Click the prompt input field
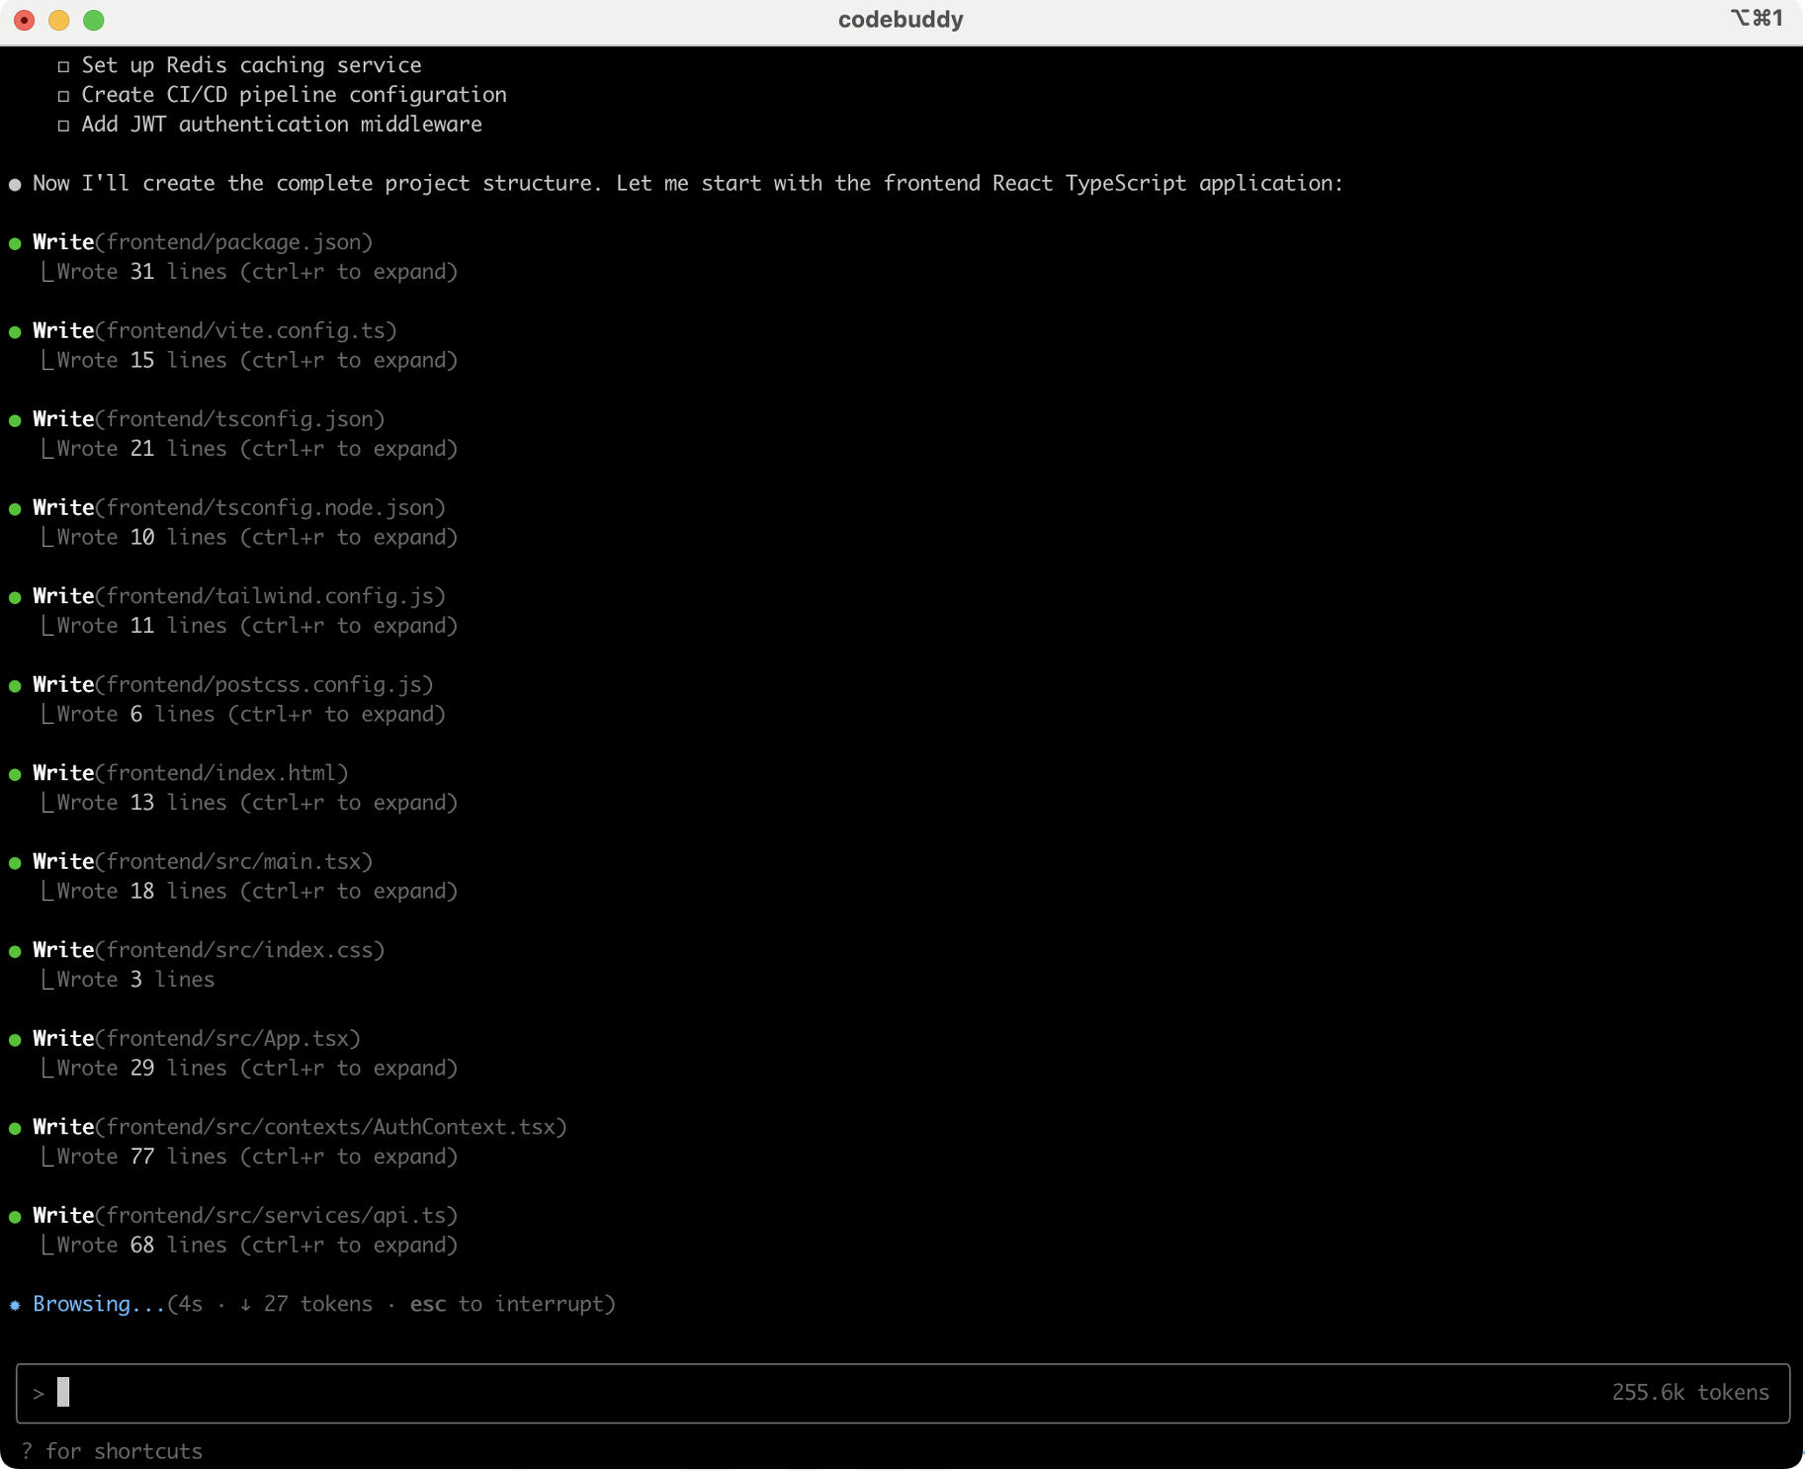The image size is (1805, 1471). (902, 1394)
